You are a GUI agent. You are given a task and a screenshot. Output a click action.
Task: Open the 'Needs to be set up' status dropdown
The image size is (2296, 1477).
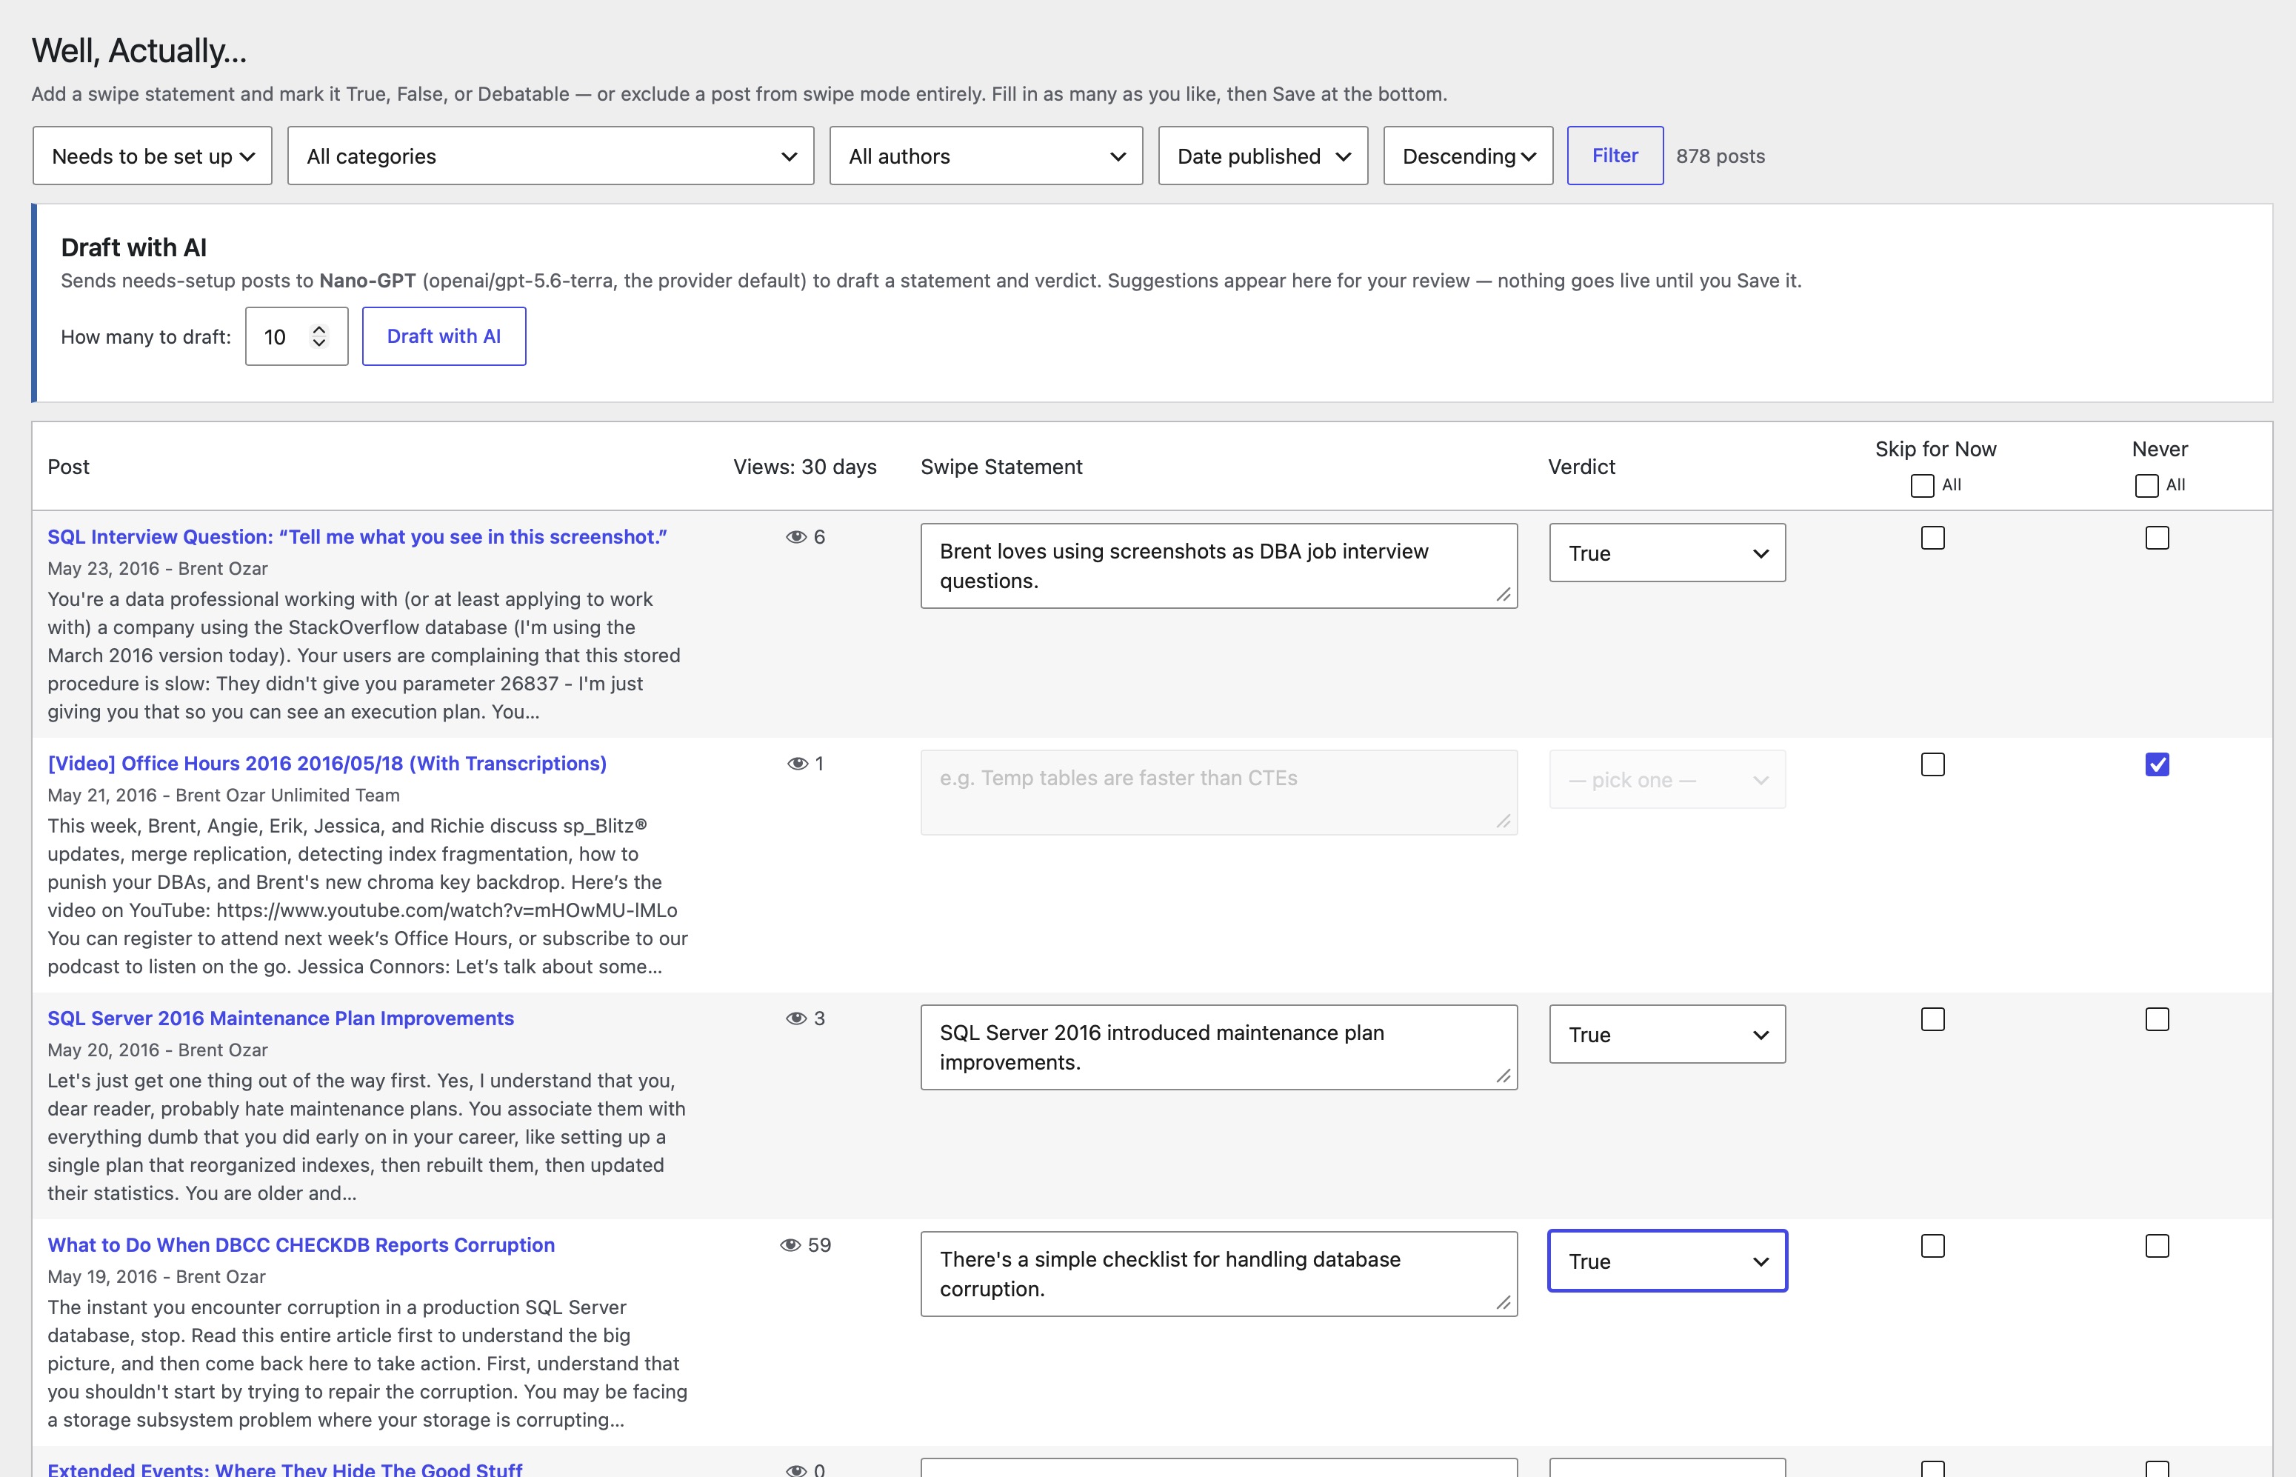pyautogui.click(x=153, y=156)
